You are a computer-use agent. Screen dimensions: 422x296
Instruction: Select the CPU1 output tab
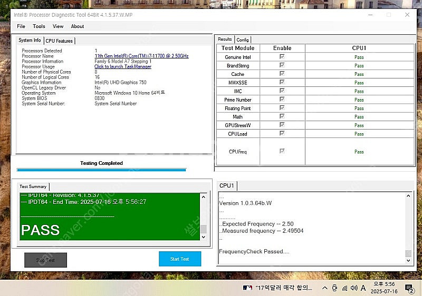click(227, 185)
